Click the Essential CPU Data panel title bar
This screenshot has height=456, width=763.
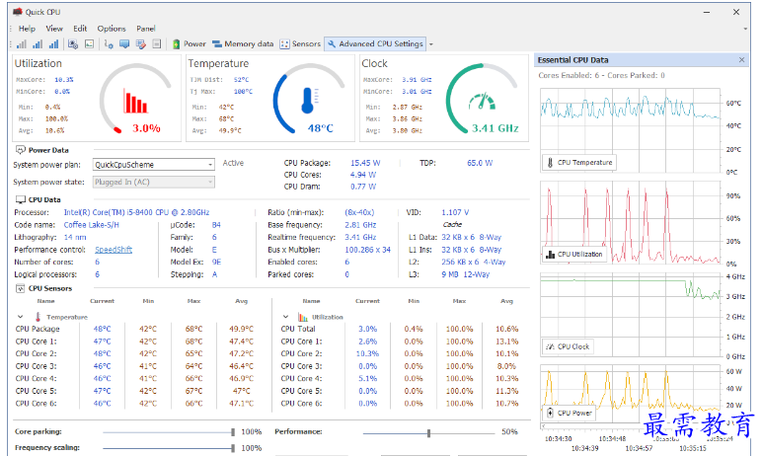[x=642, y=60]
